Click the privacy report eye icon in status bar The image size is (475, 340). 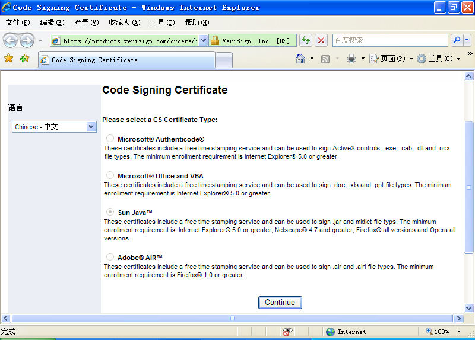tap(287, 332)
